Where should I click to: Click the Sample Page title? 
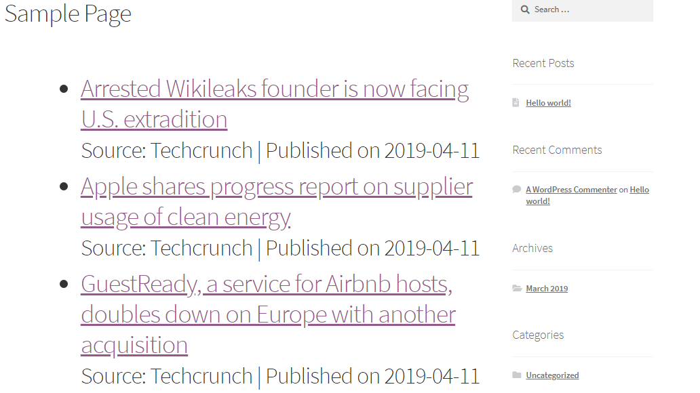[x=68, y=14]
